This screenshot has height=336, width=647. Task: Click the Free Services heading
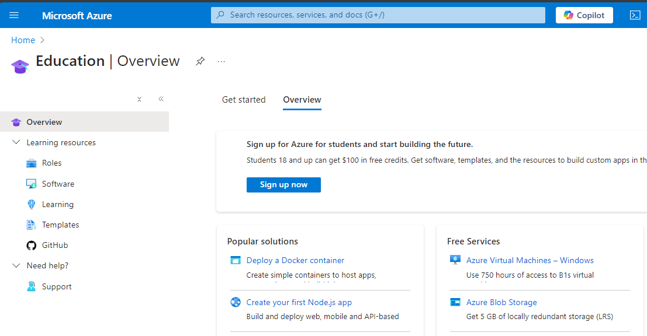[473, 242]
